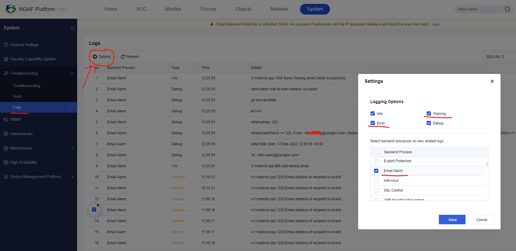Click the backend process list scrollbar
The height and width of the screenshot is (251, 516).
(x=487, y=164)
